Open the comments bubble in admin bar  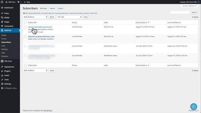click(19, 2)
